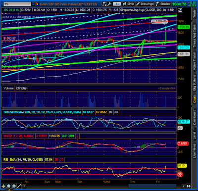Click the expand arrows icon at bottom right
This screenshot has height=191, width=198.
pyautogui.click(x=188, y=186)
